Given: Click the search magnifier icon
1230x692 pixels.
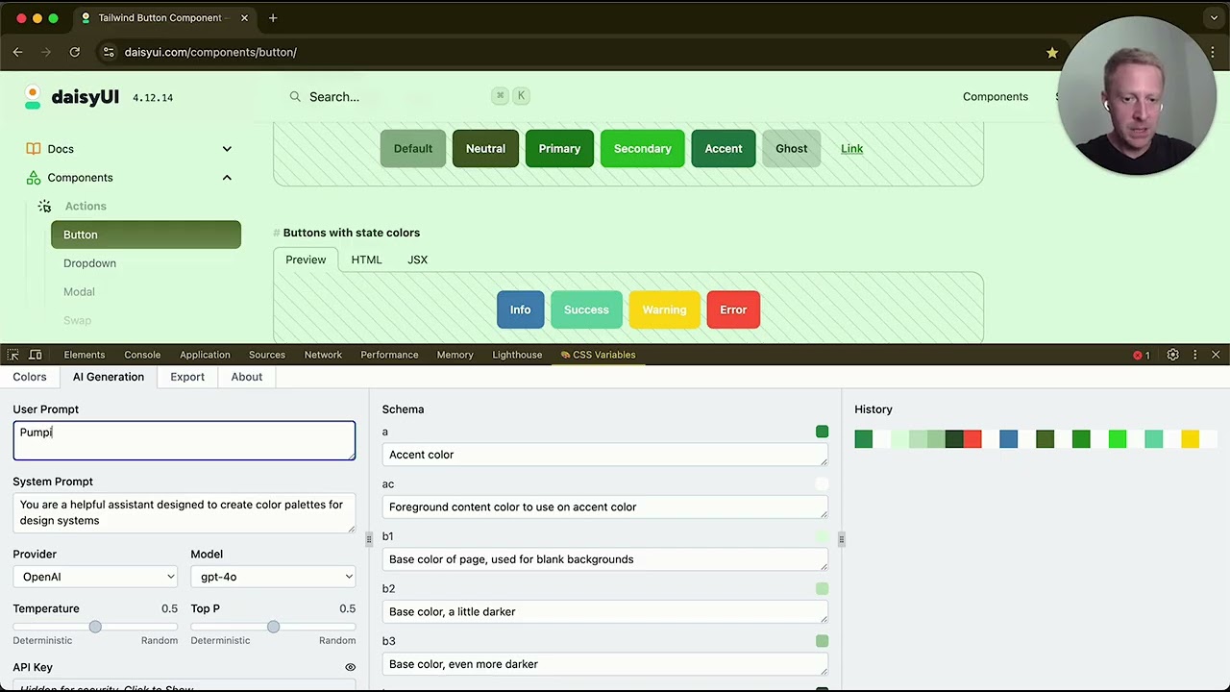Looking at the screenshot, I should coord(295,96).
